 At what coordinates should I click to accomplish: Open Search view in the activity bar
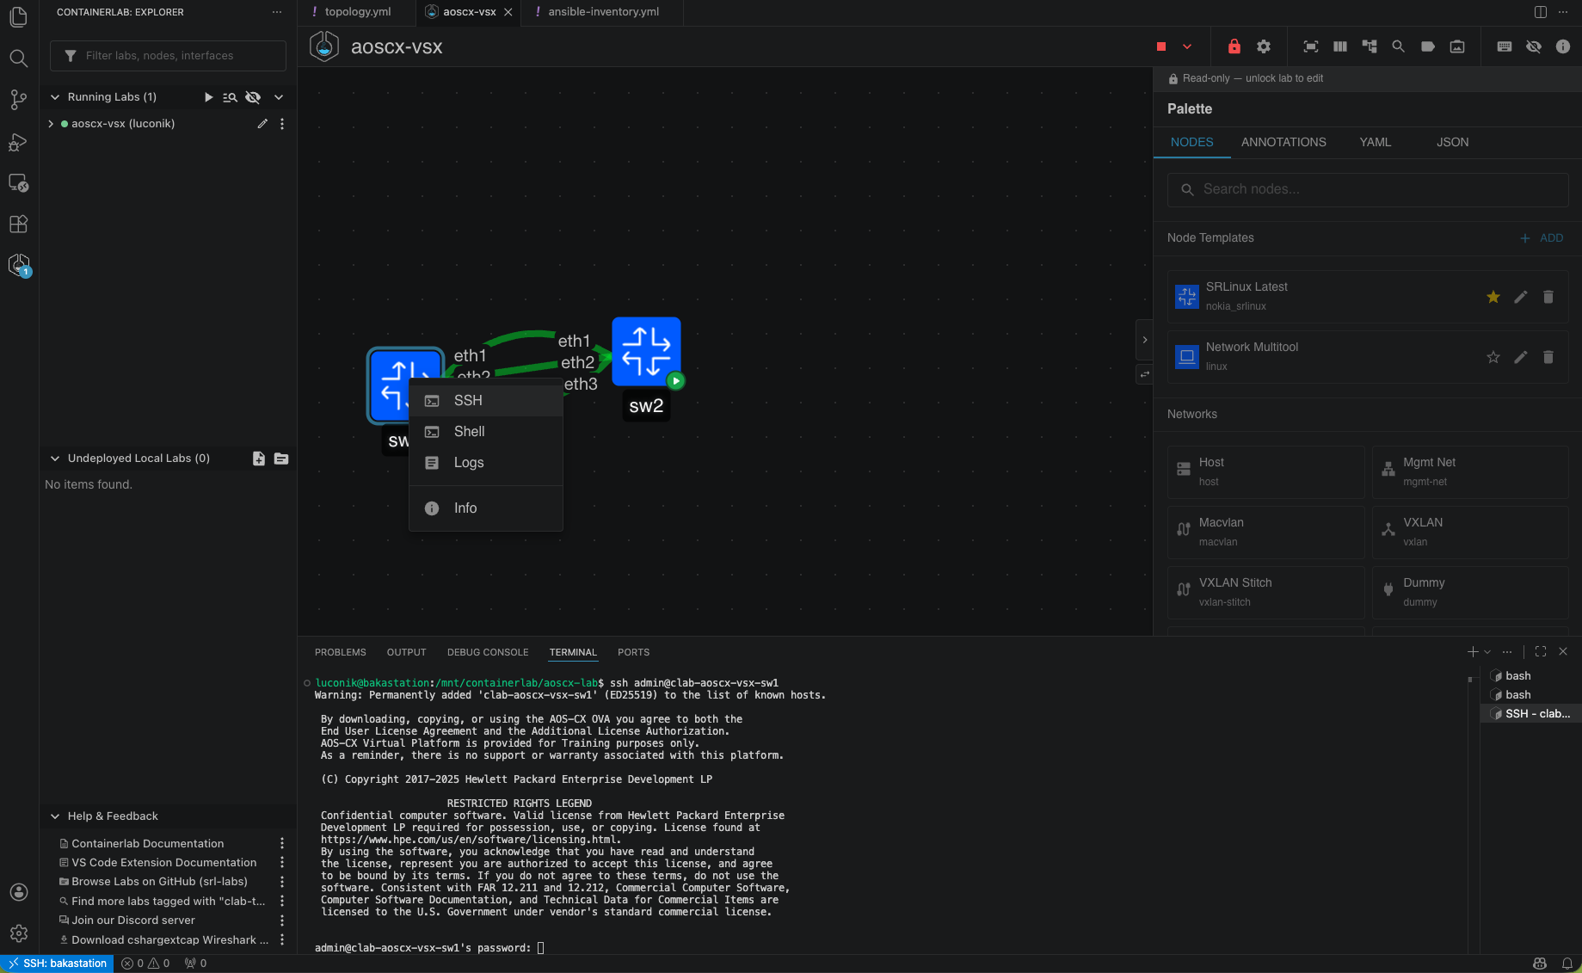tap(18, 59)
